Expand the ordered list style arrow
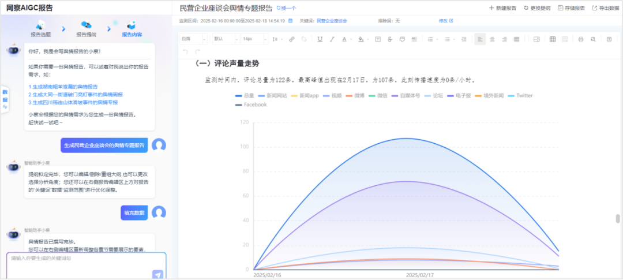623x280 pixels. [x=437, y=39]
